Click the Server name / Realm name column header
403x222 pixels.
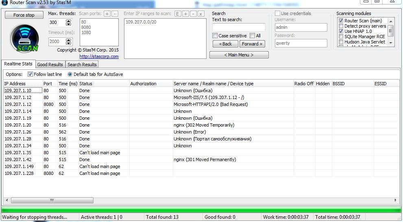point(233,84)
